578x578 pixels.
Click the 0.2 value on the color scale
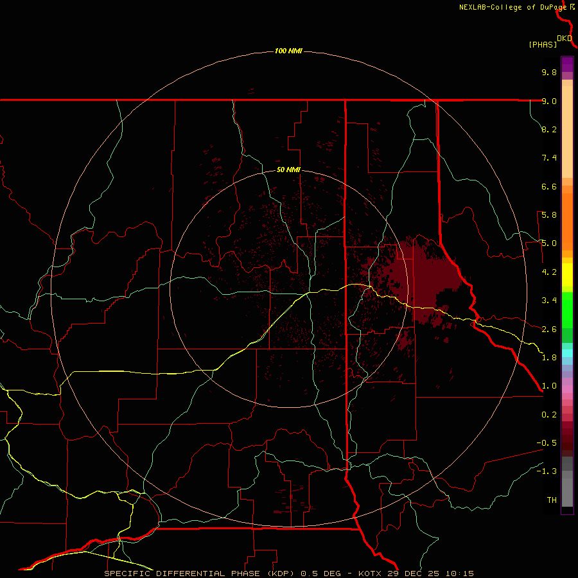549,415
